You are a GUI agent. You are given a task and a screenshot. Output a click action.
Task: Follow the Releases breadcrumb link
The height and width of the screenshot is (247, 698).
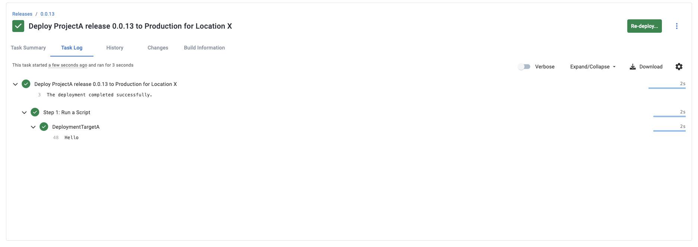22,14
